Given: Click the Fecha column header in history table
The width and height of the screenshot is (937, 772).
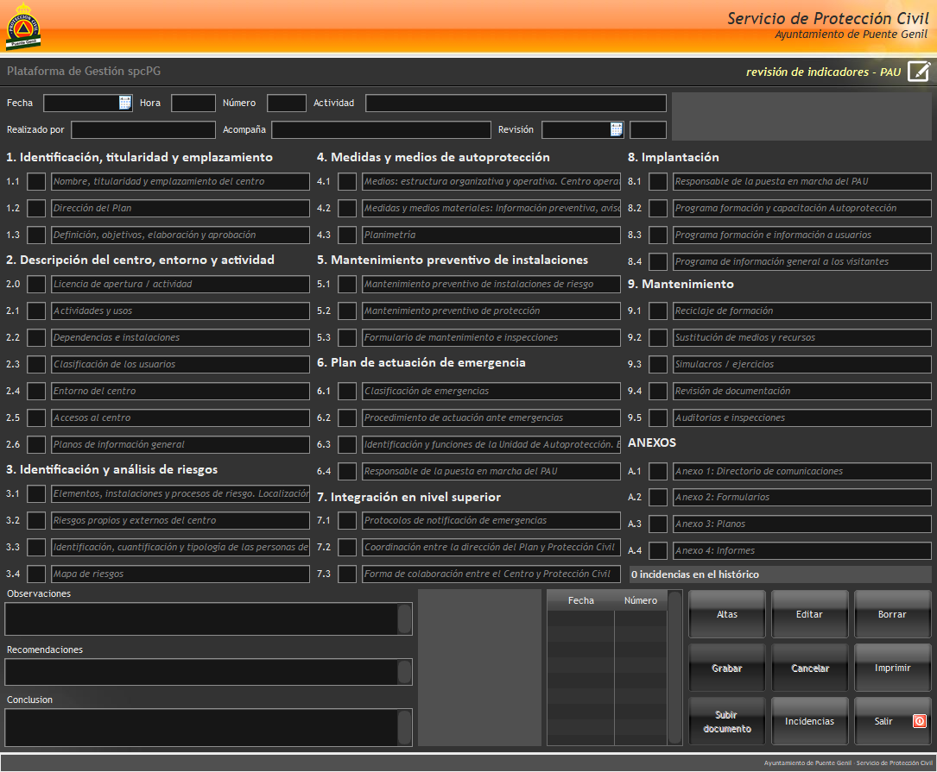Looking at the screenshot, I should [x=581, y=600].
